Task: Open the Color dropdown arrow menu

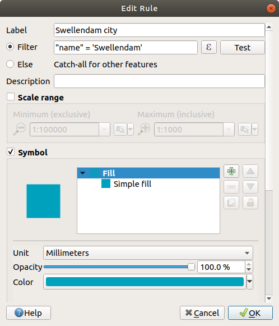Action: click(x=249, y=282)
